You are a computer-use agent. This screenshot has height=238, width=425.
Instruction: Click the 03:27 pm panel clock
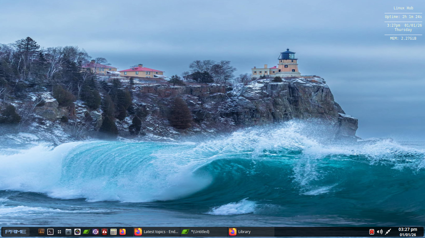(408, 231)
